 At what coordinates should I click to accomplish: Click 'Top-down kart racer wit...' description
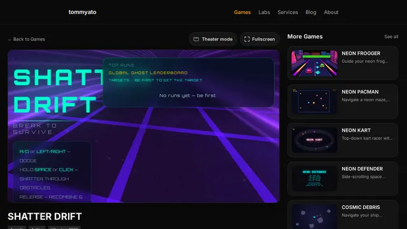point(367,138)
